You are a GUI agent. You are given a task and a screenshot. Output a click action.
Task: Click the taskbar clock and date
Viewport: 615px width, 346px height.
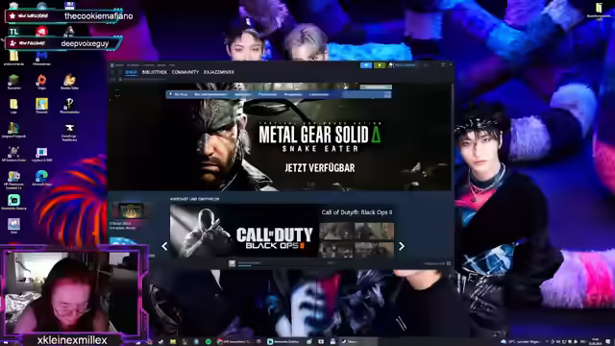point(596,341)
